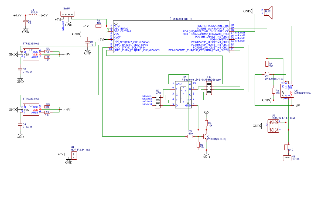Click the MAX485EESA part name label
318x223 pixels.
[x=302, y=93]
